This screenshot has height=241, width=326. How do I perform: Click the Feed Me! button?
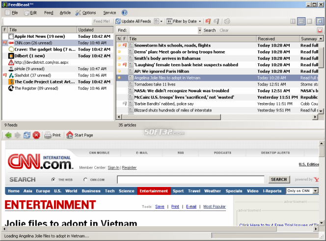click(102, 21)
